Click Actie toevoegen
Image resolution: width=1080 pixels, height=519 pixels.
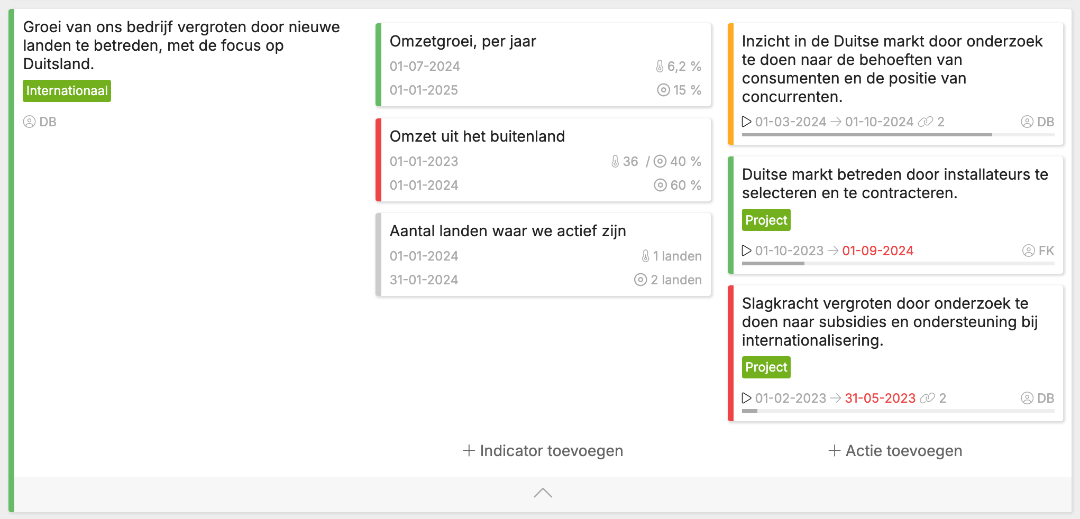(895, 451)
